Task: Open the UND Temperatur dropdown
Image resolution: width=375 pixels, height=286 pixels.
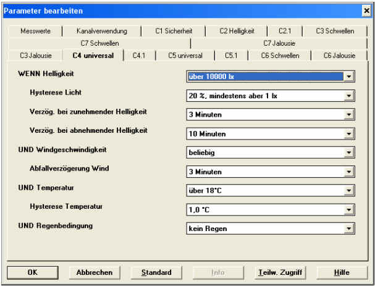Action: tap(349, 191)
